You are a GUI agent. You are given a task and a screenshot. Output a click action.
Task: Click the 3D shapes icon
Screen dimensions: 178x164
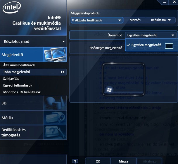click(55, 103)
